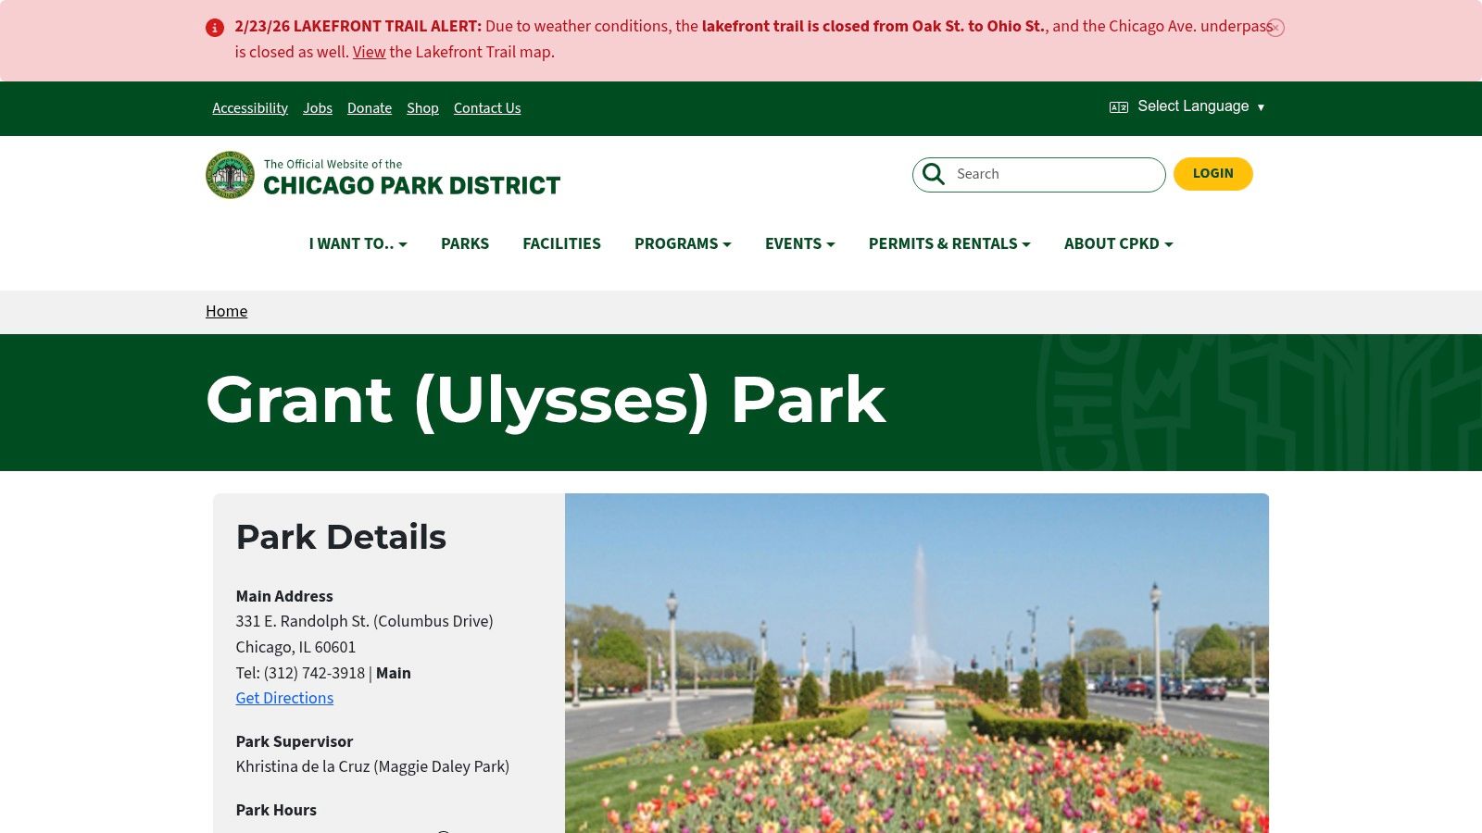Click the magnifying glass search icon
Screen dimensions: 1482x833
[x=934, y=174]
